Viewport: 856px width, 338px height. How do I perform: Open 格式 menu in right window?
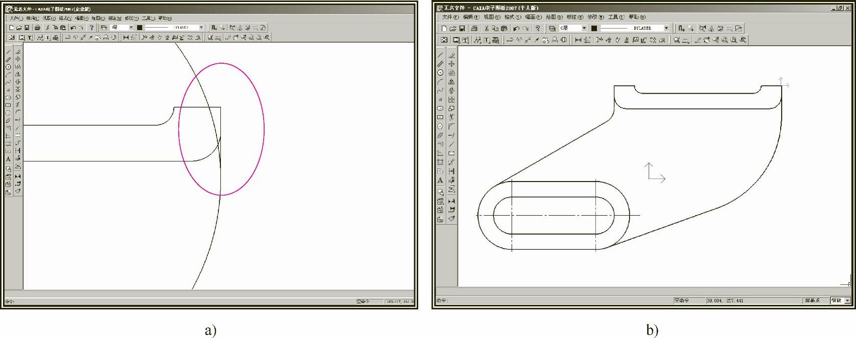tap(513, 17)
